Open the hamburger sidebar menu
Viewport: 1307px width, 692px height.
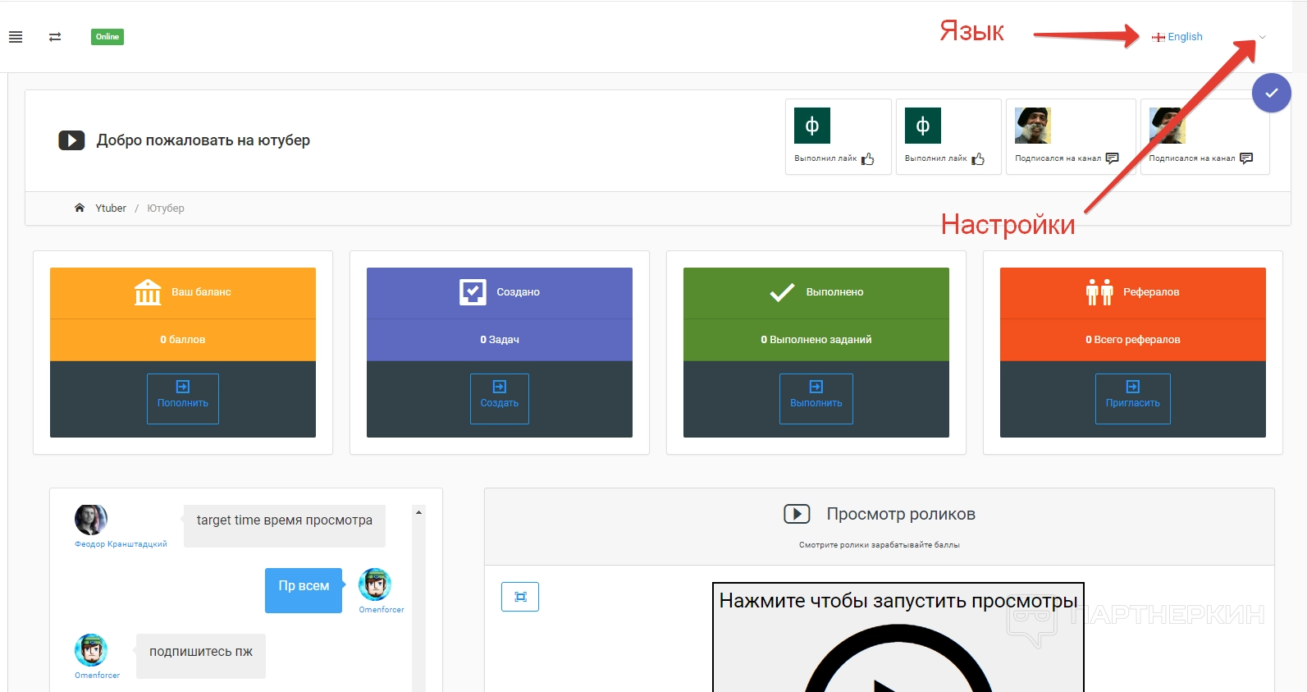coord(16,37)
